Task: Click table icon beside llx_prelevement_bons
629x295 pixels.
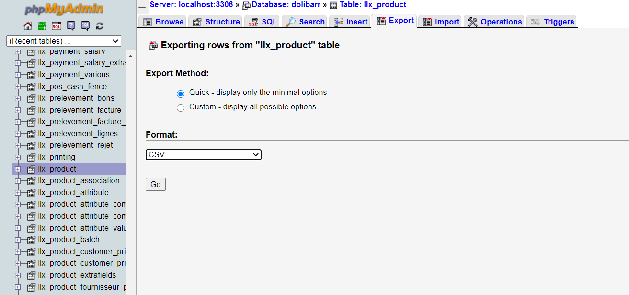Action: [x=31, y=98]
